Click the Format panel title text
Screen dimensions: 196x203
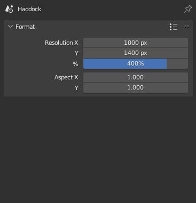25,27
